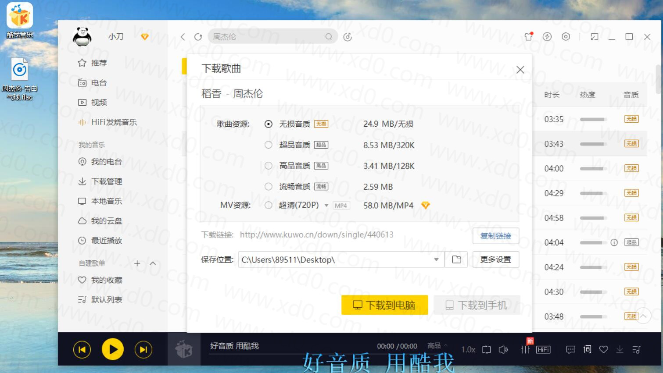This screenshot has height=373, width=663.
Task: Expand the save location dropdown
Action: coord(436,259)
